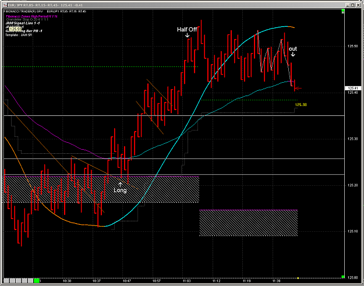Click the green square button on bottom toolbar

point(37,281)
